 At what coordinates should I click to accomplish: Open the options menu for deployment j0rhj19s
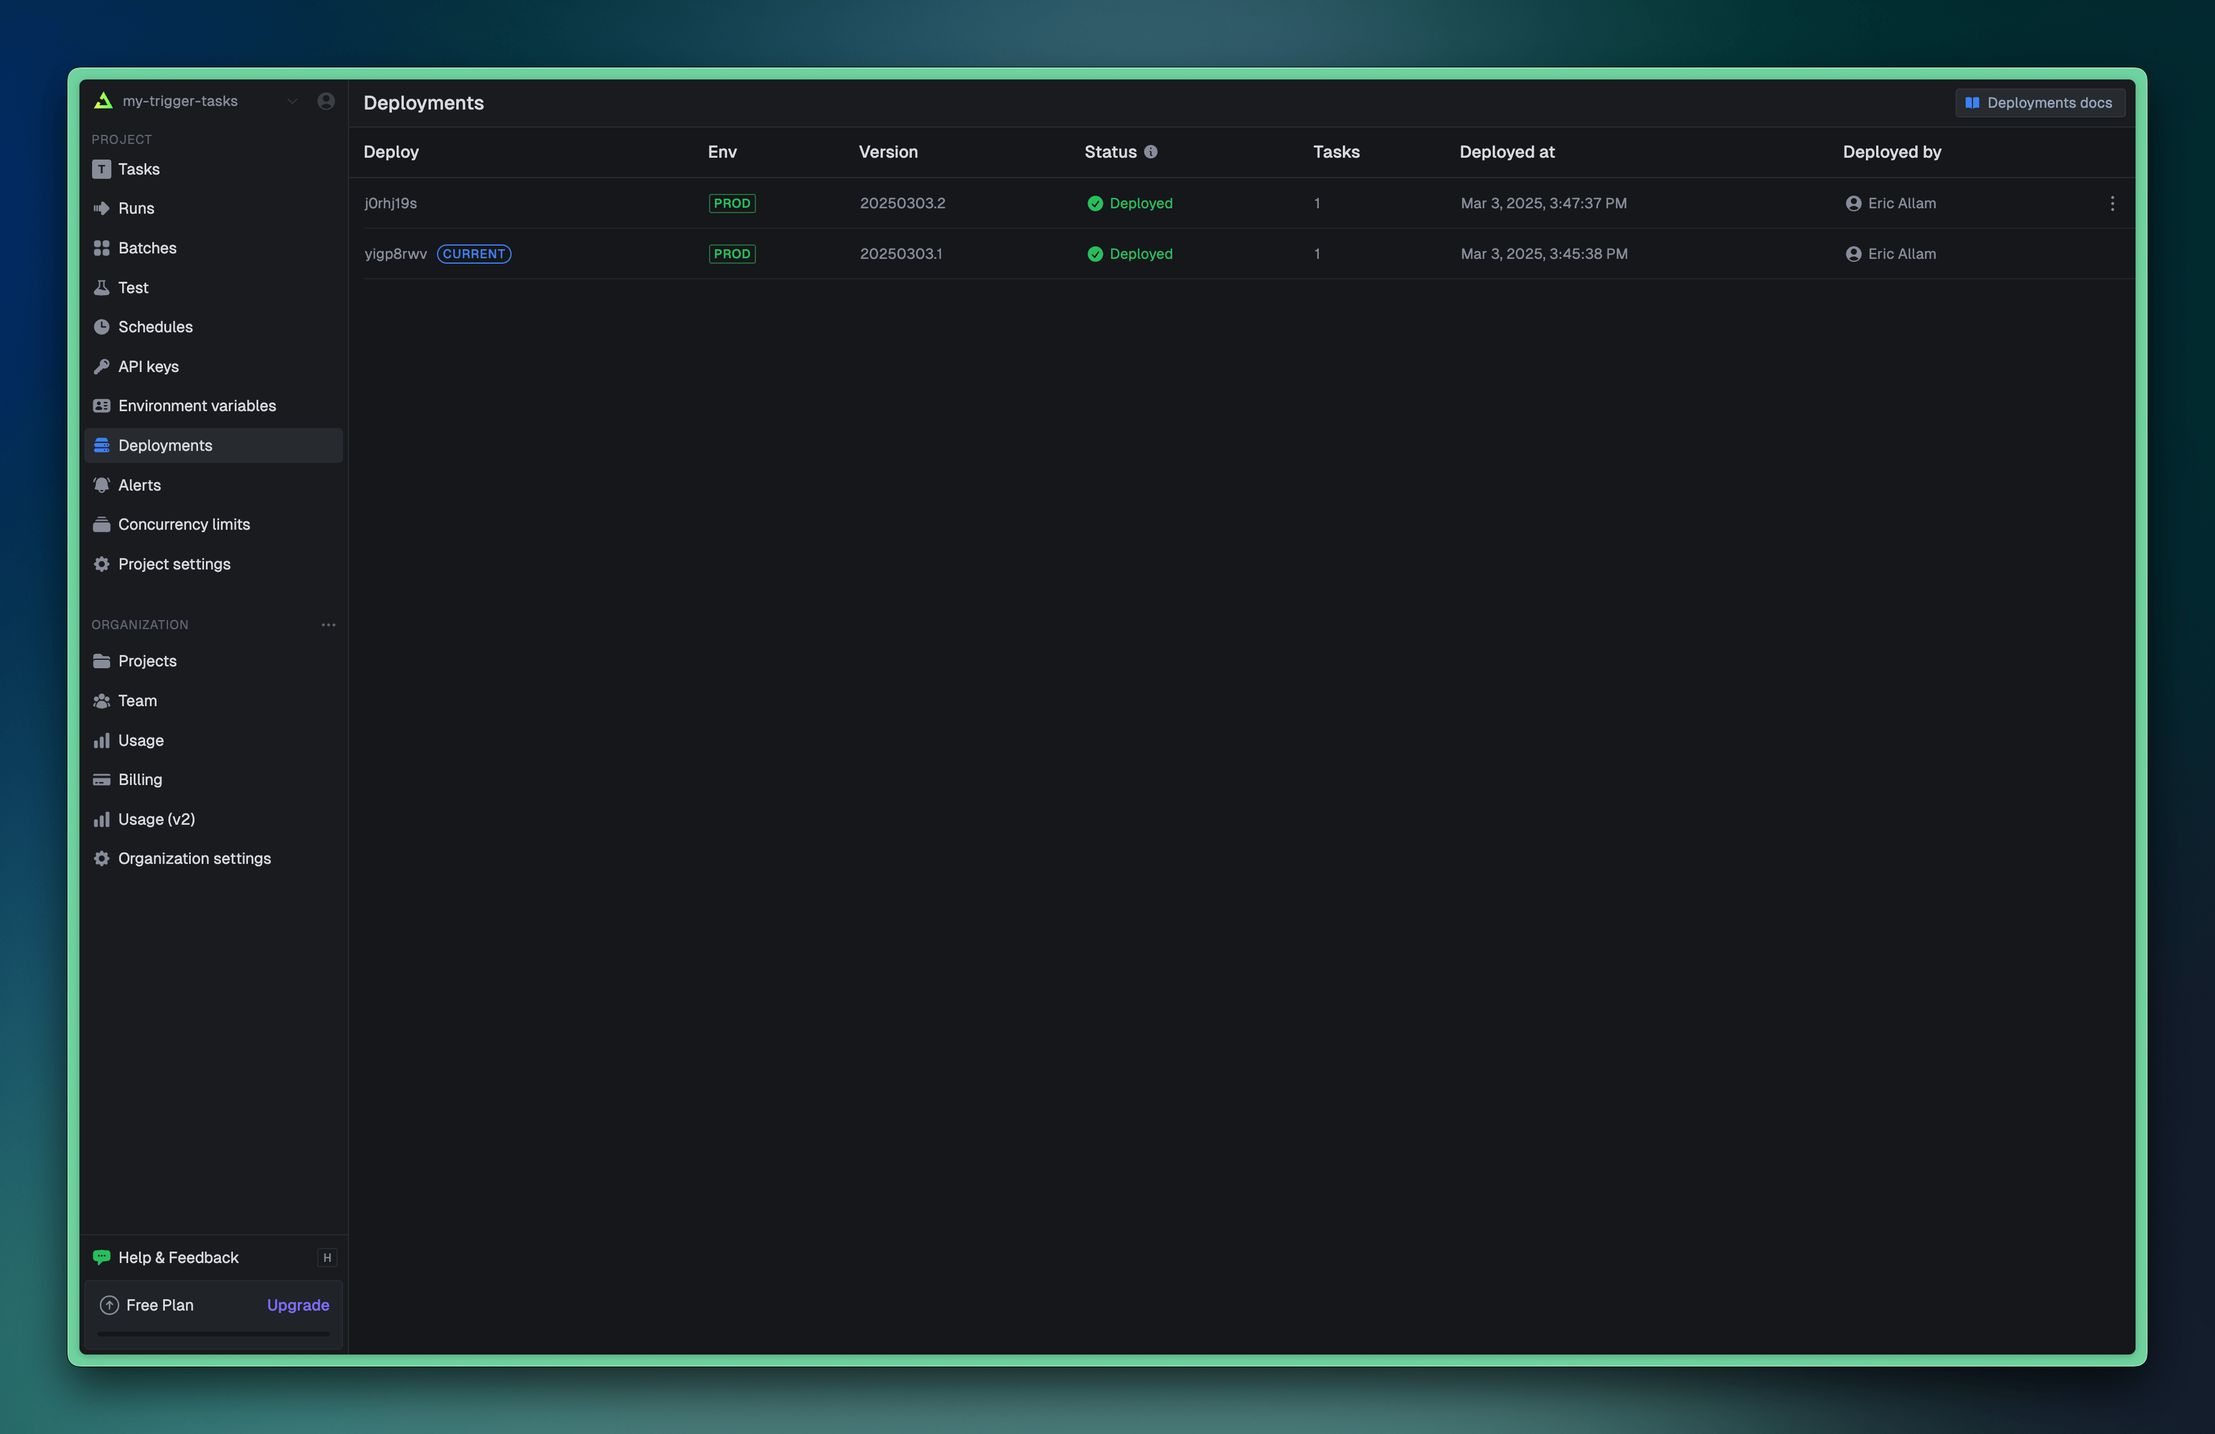[2113, 203]
